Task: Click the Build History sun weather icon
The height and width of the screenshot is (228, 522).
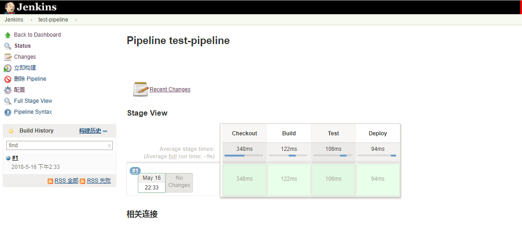Action: [11, 131]
